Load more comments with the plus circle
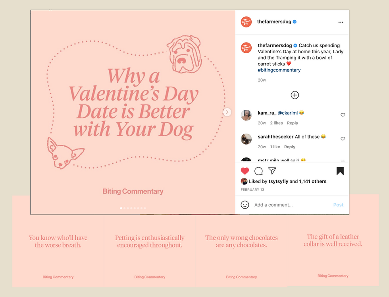 pos(295,95)
